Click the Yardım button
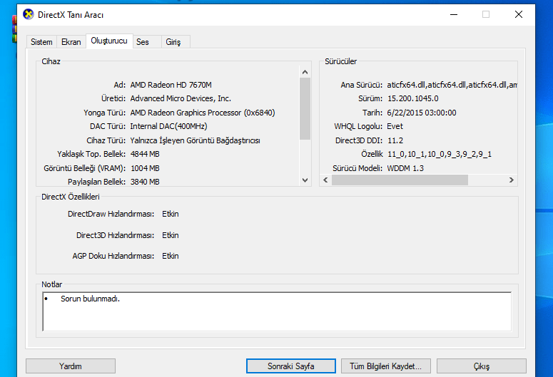This screenshot has width=553, height=377. [71, 366]
